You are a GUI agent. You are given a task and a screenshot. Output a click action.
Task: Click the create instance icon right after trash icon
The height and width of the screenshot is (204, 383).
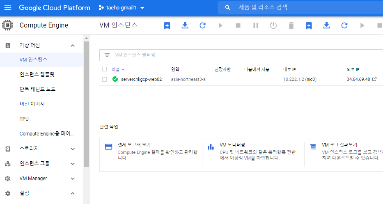tap(309, 25)
